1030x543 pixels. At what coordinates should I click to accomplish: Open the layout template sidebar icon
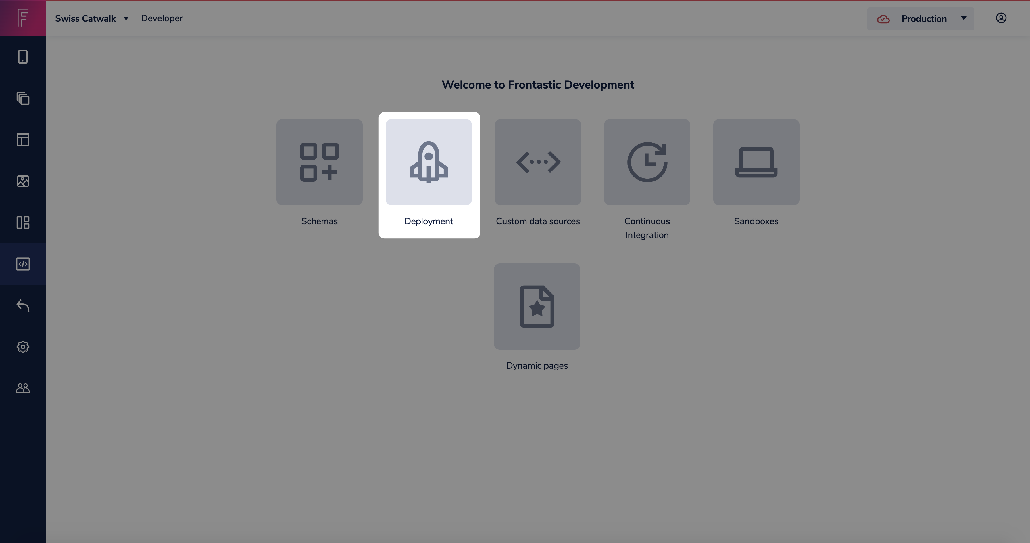23,140
